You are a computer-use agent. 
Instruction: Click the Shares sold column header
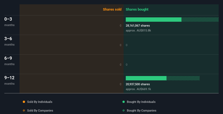click(112, 9)
